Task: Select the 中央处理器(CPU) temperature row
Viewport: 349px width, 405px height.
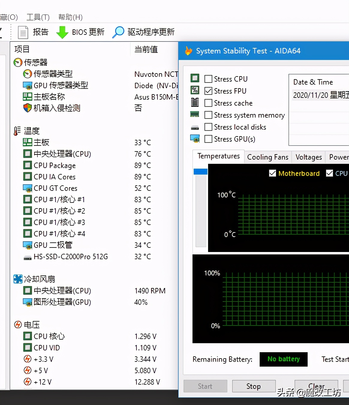Action: (x=94, y=154)
